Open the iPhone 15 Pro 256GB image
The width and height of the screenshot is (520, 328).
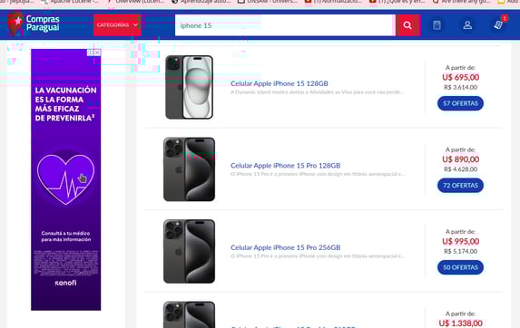click(189, 251)
